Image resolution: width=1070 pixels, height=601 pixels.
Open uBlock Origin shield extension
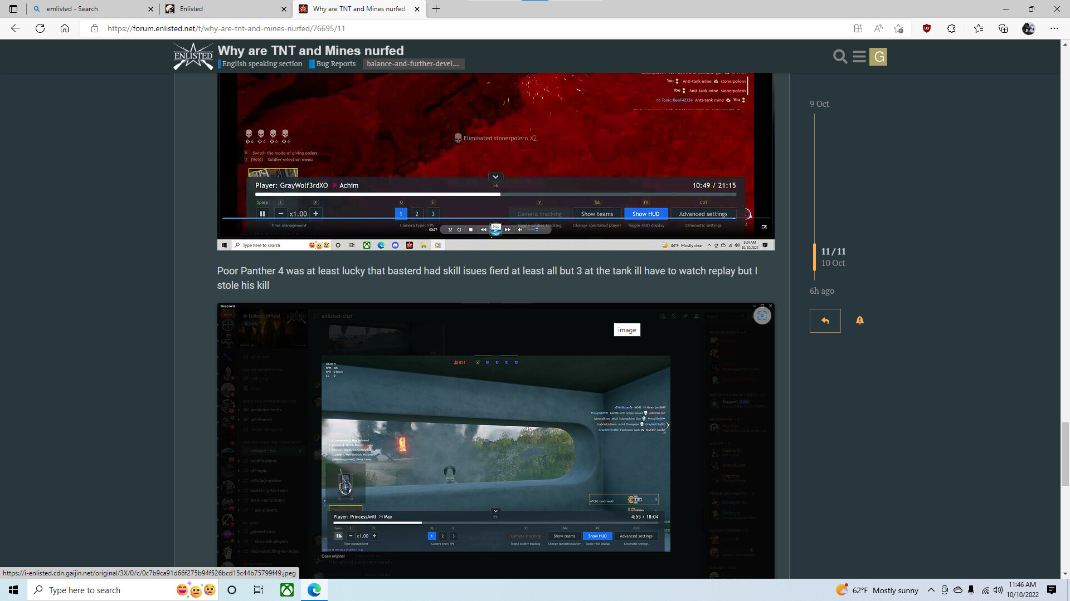[926, 28]
